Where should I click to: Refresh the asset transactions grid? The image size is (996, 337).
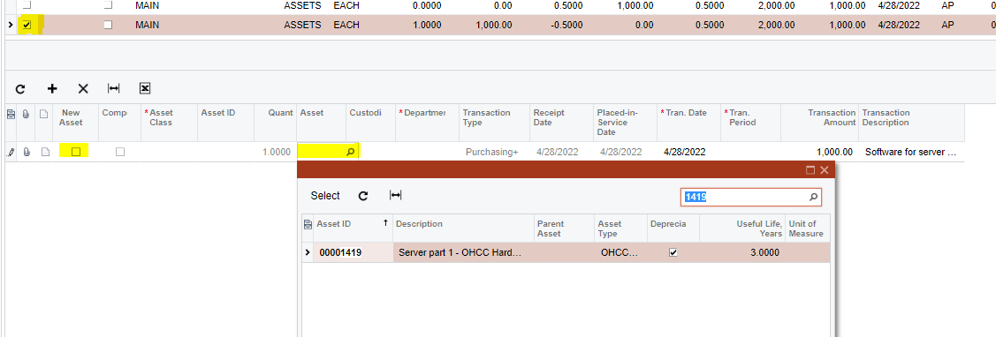click(x=20, y=89)
